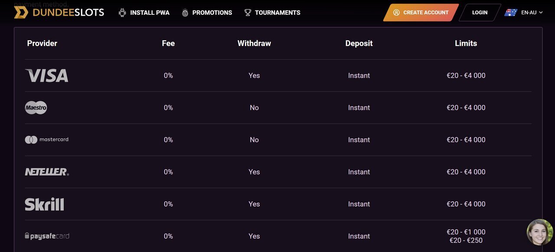Click the Visa provider logo
Screen dimensions: 555x252
[47, 76]
